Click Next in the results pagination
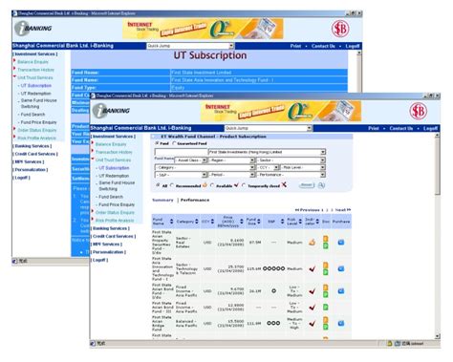Screen dimensions: 453x362 click(343, 210)
